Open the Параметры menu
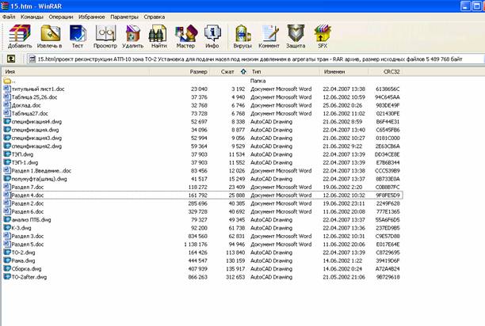 point(124,17)
